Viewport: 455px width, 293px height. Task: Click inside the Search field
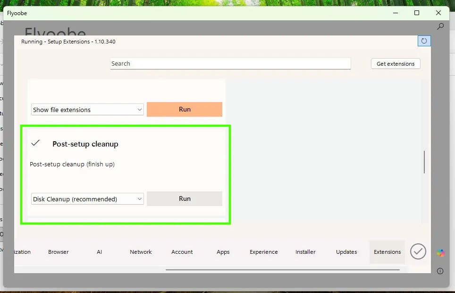click(230, 63)
